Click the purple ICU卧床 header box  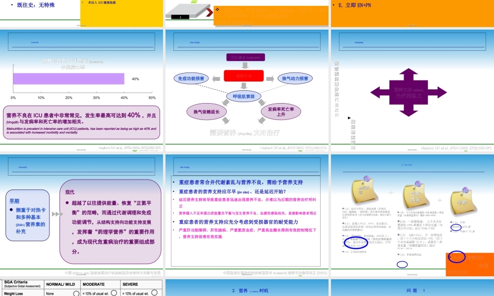pos(246,57)
